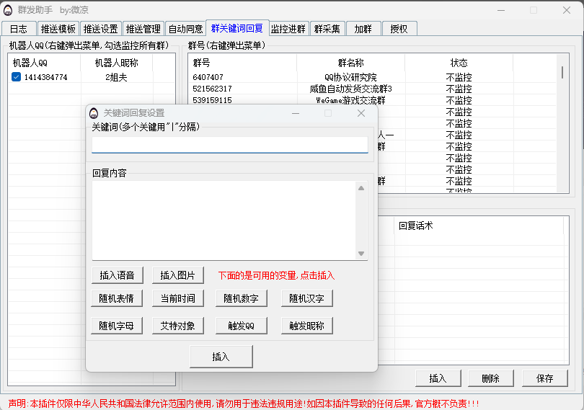
Task: Go to the 群采集 tab
Action: click(x=327, y=29)
